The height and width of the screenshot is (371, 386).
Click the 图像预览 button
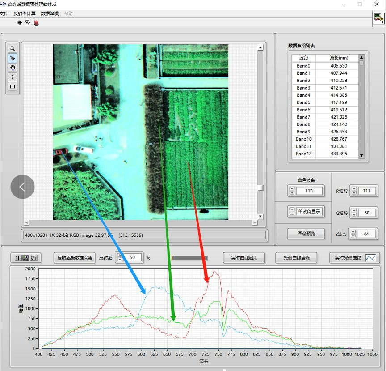point(306,233)
